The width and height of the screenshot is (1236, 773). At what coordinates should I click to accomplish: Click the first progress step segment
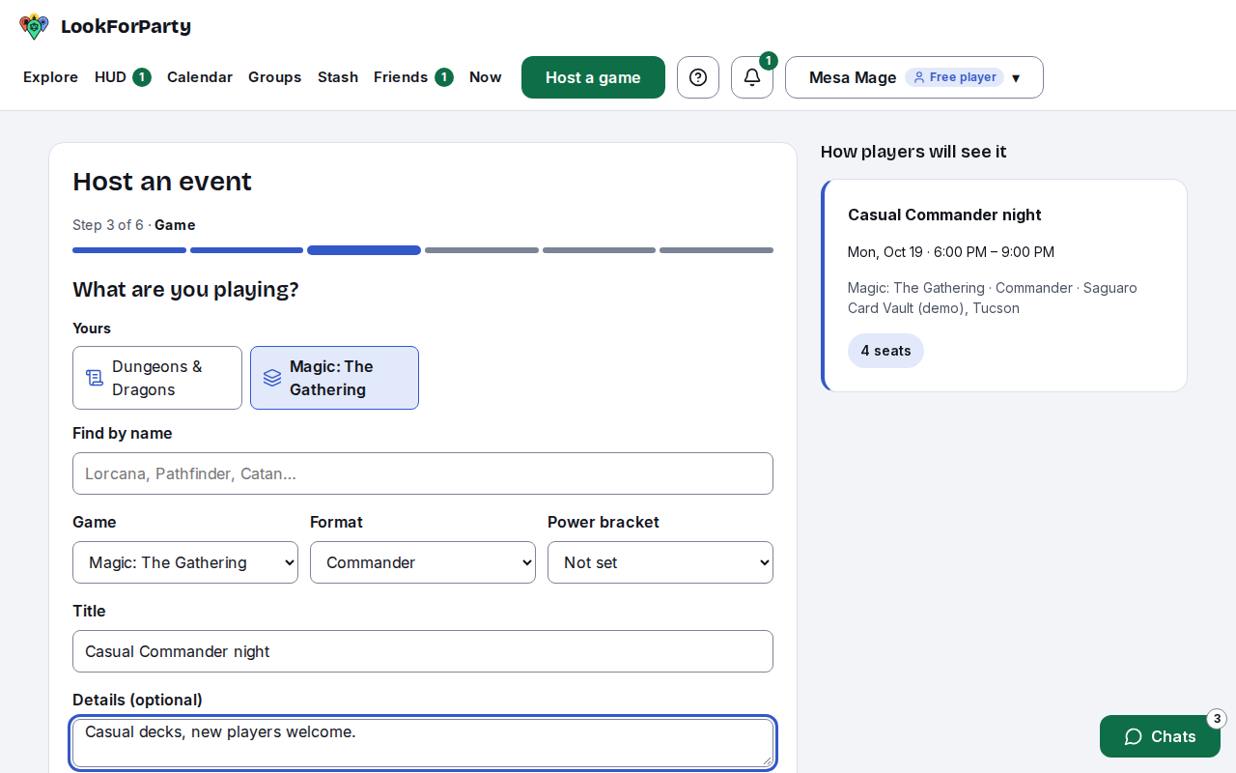click(x=129, y=250)
